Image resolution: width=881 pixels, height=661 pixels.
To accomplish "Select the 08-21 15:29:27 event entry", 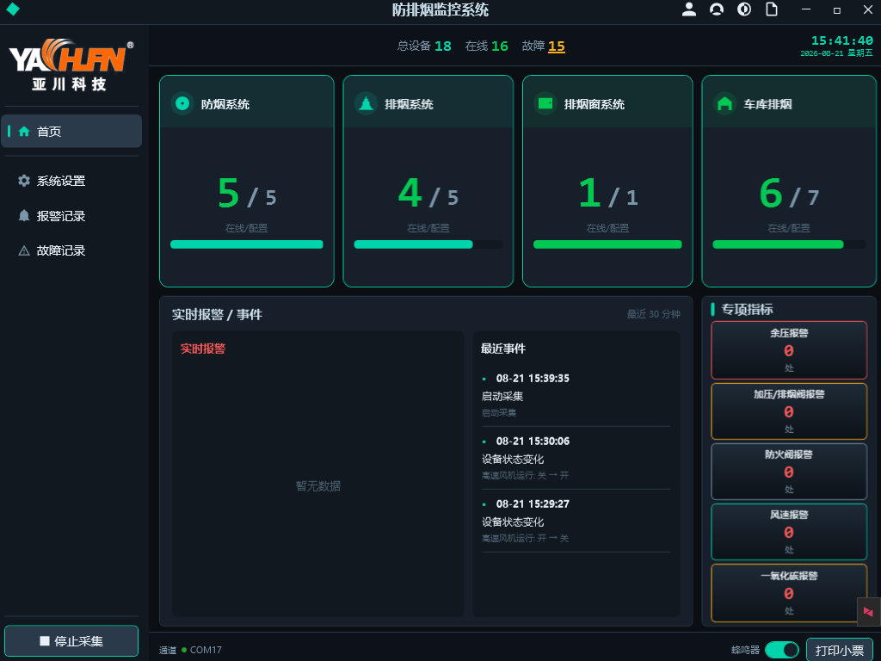I will coord(576,521).
